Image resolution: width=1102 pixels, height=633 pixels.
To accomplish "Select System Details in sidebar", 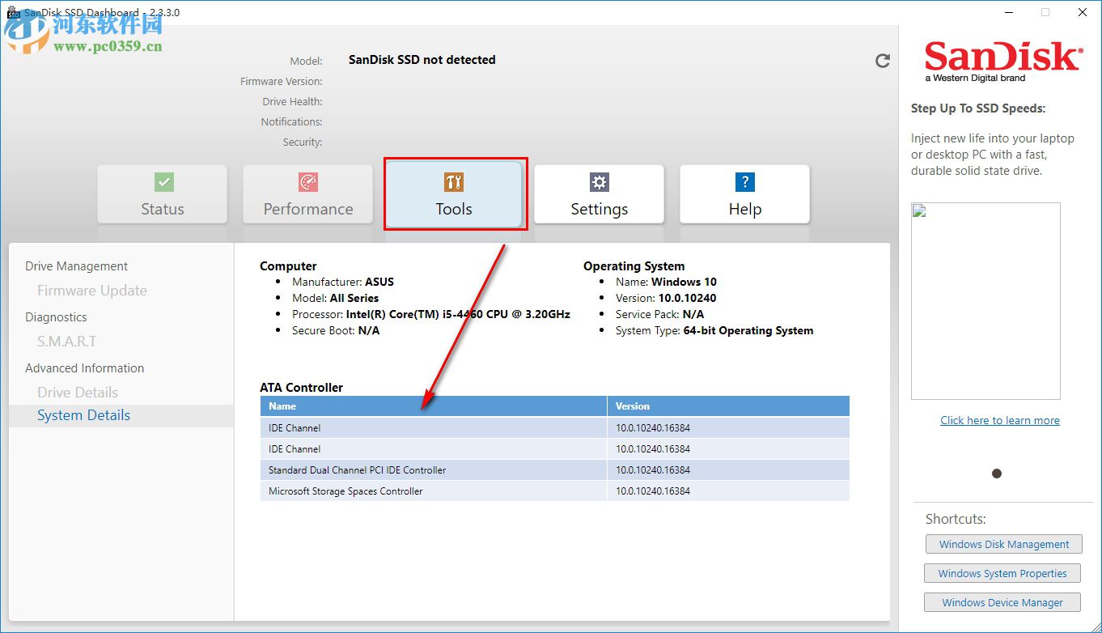I will tap(83, 415).
